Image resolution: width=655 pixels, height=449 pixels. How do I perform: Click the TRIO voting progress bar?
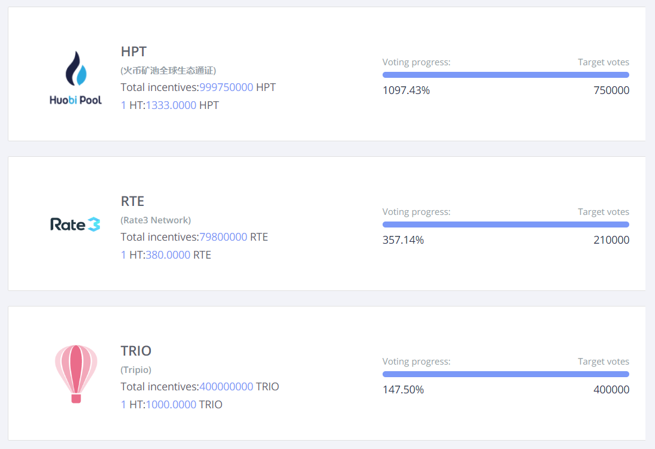pyautogui.click(x=505, y=374)
